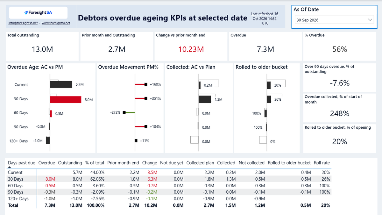Click the +11% movement marker

tap(136, 140)
